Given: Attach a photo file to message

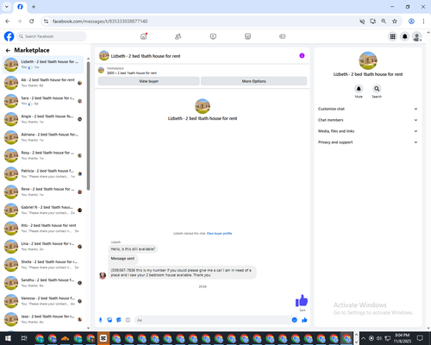Looking at the screenshot, I should coord(109,320).
